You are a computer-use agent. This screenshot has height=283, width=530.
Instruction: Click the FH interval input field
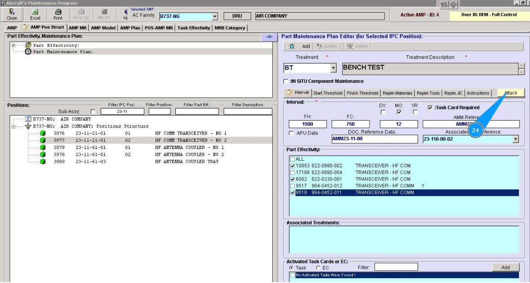tap(307, 124)
